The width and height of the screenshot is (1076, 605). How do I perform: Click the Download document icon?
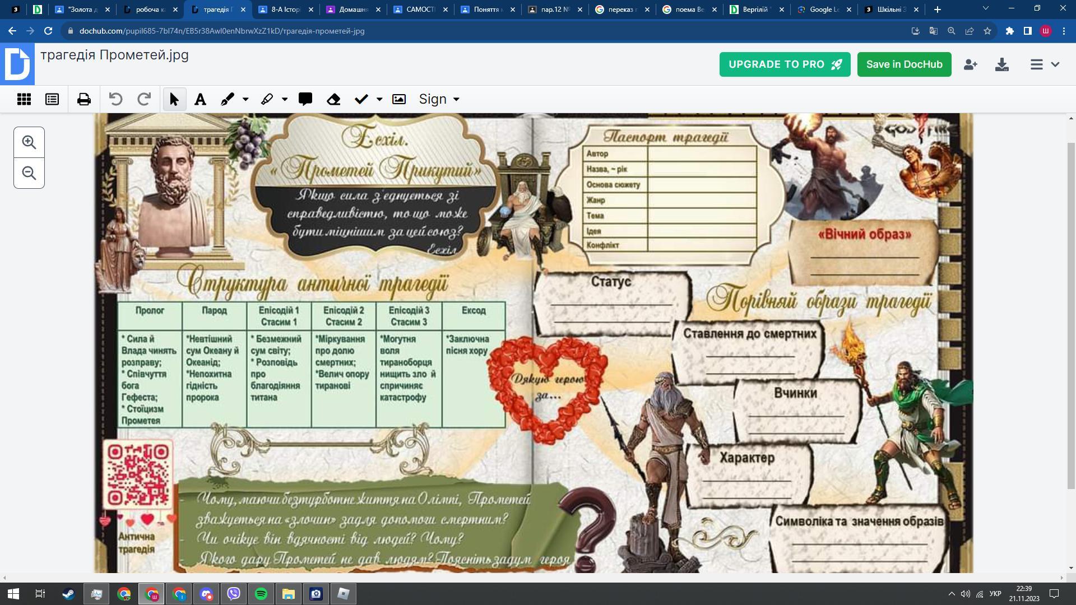[1002, 64]
